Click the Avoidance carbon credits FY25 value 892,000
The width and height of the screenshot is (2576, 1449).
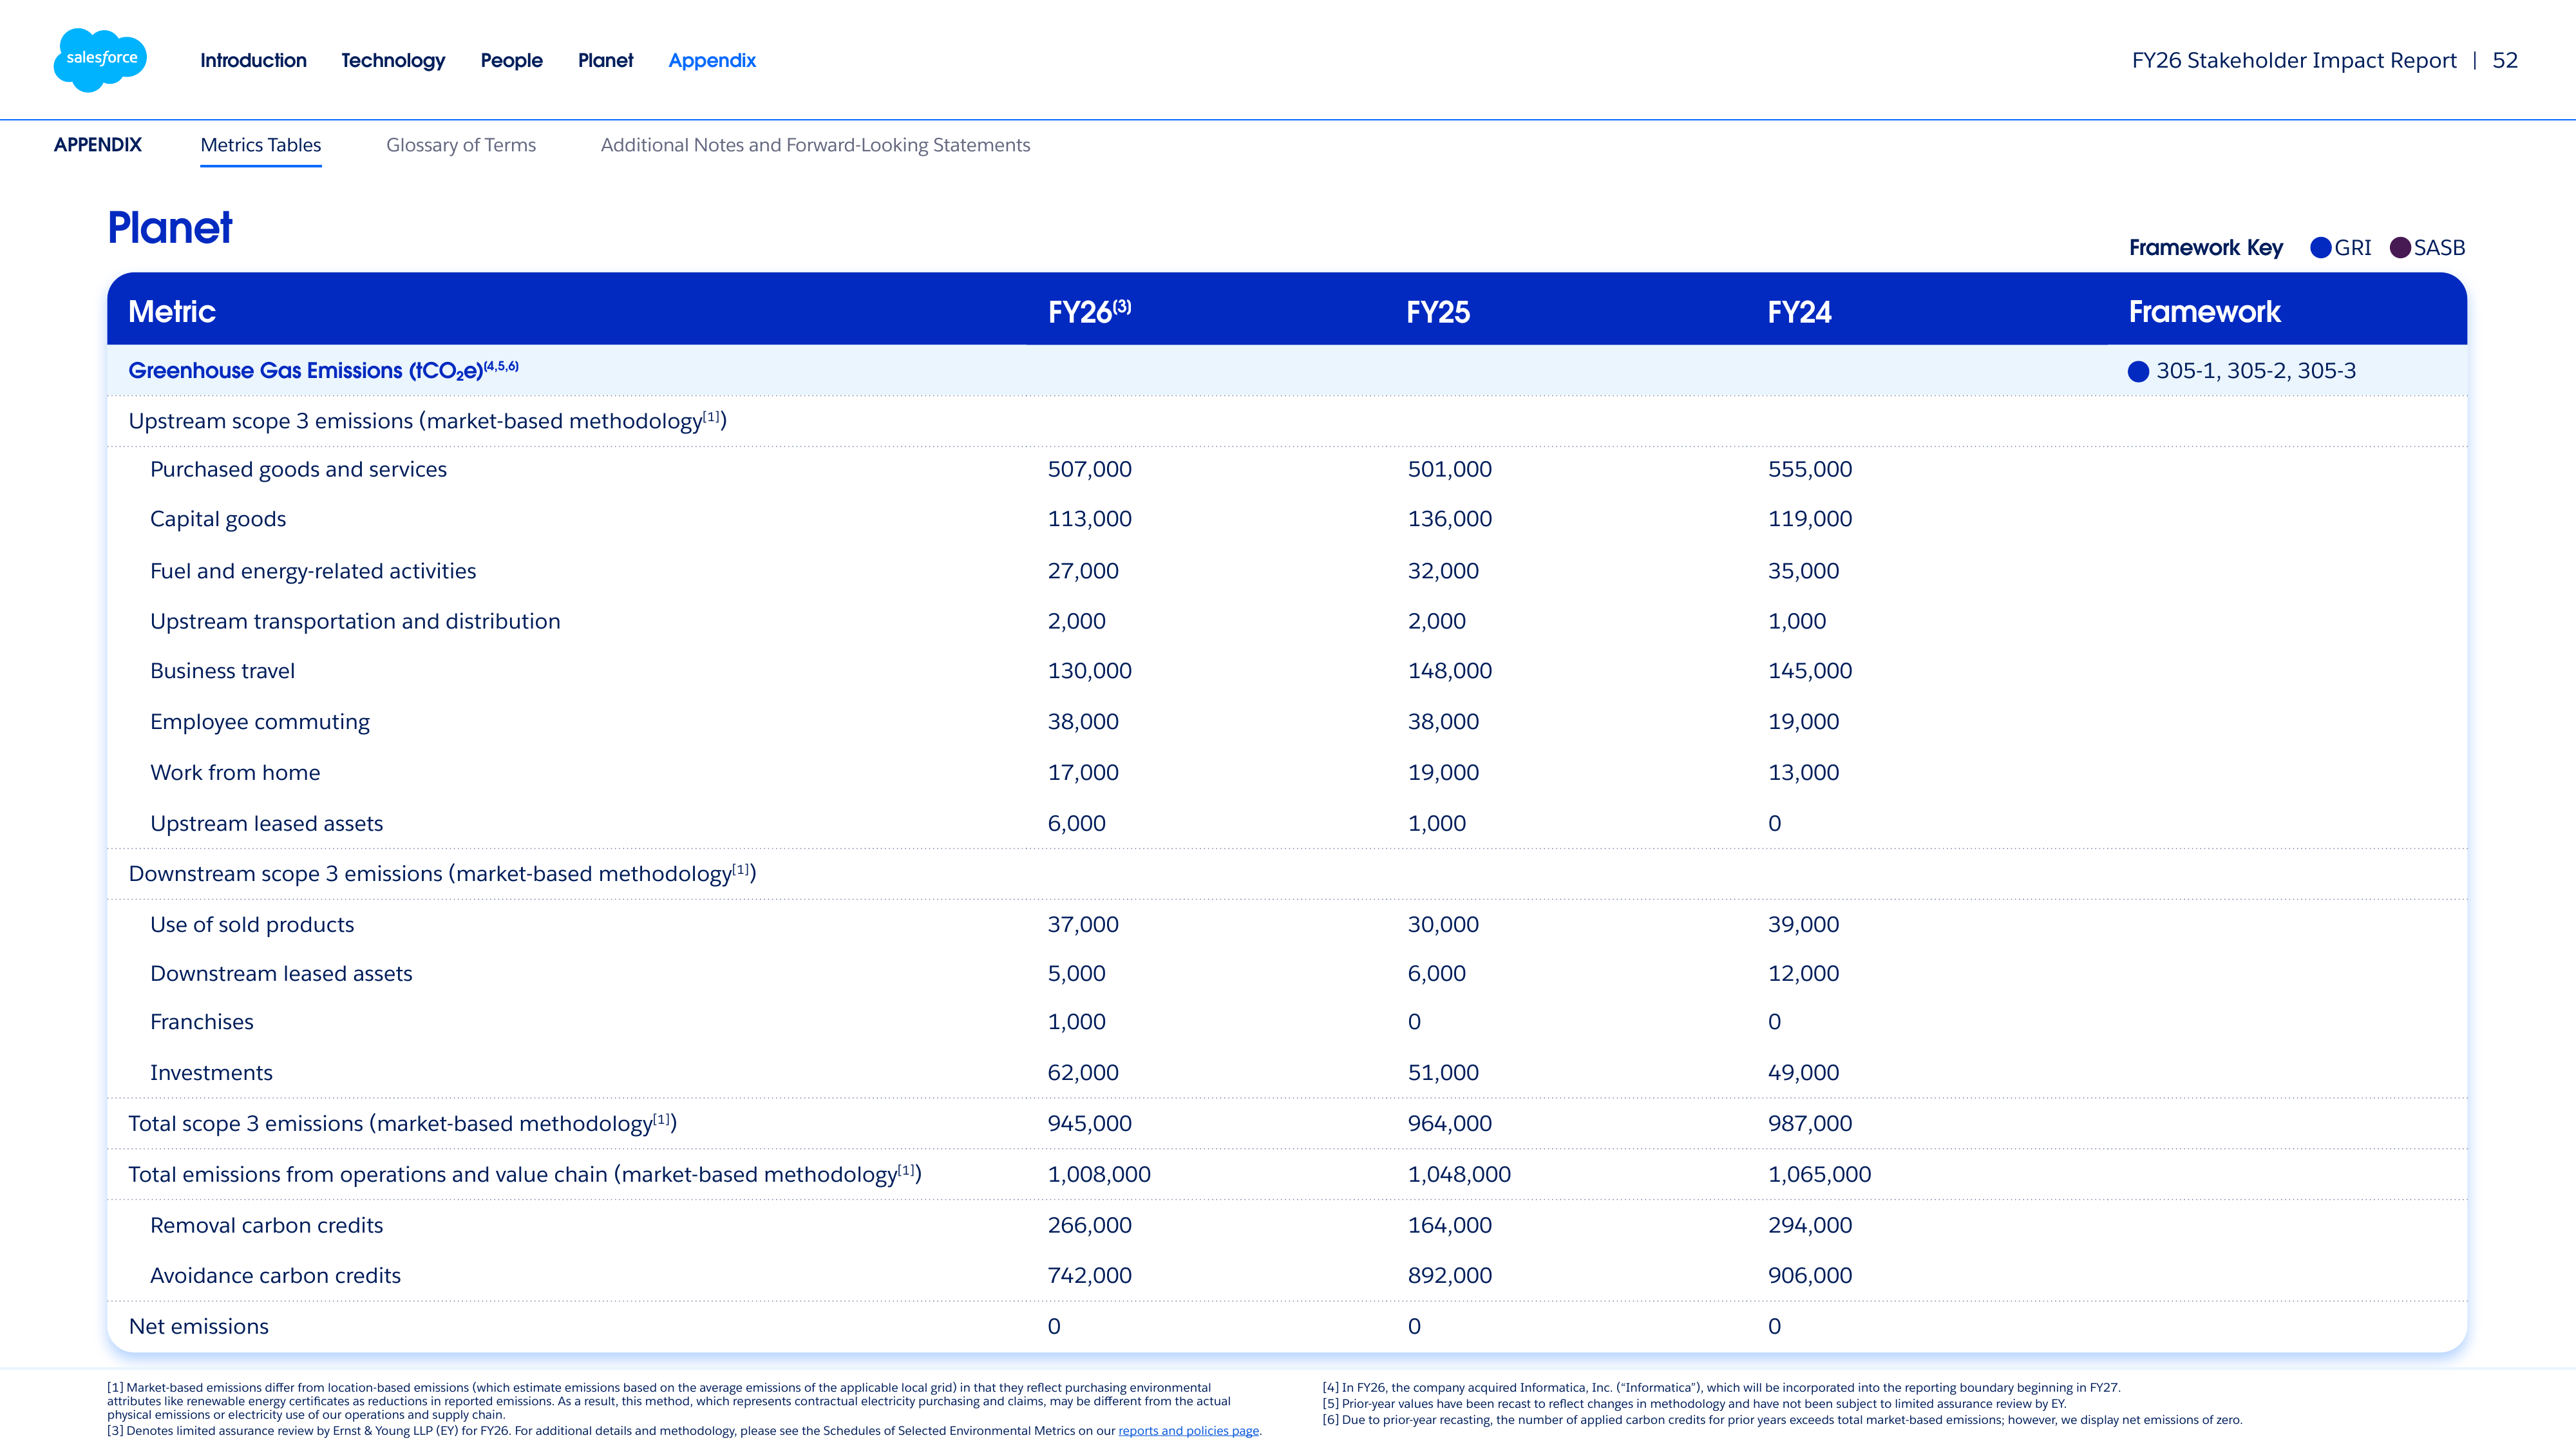tap(1449, 1276)
